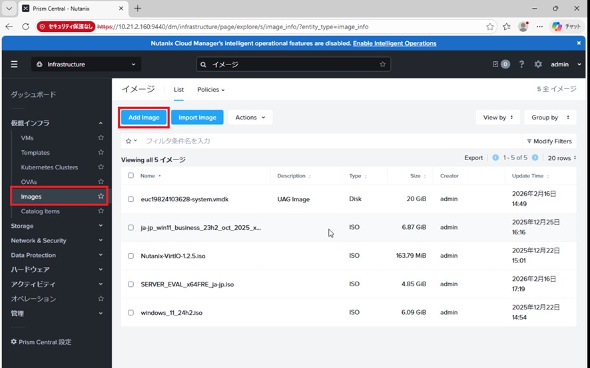Open the Policies tab menu
The height and width of the screenshot is (368, 590).
click(210, 90)
